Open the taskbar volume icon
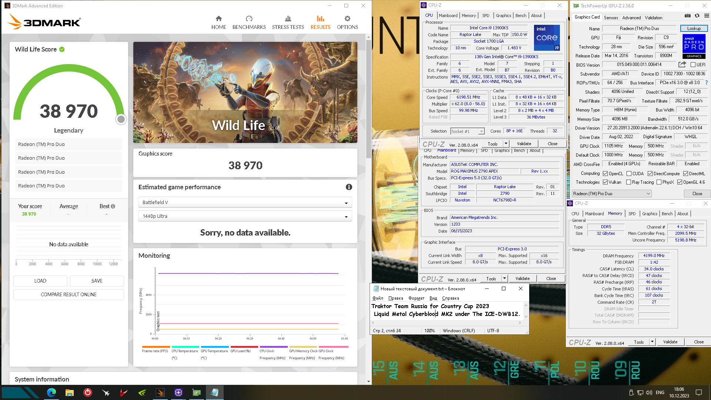The image size is (711, 400). (x=649, y=393)
